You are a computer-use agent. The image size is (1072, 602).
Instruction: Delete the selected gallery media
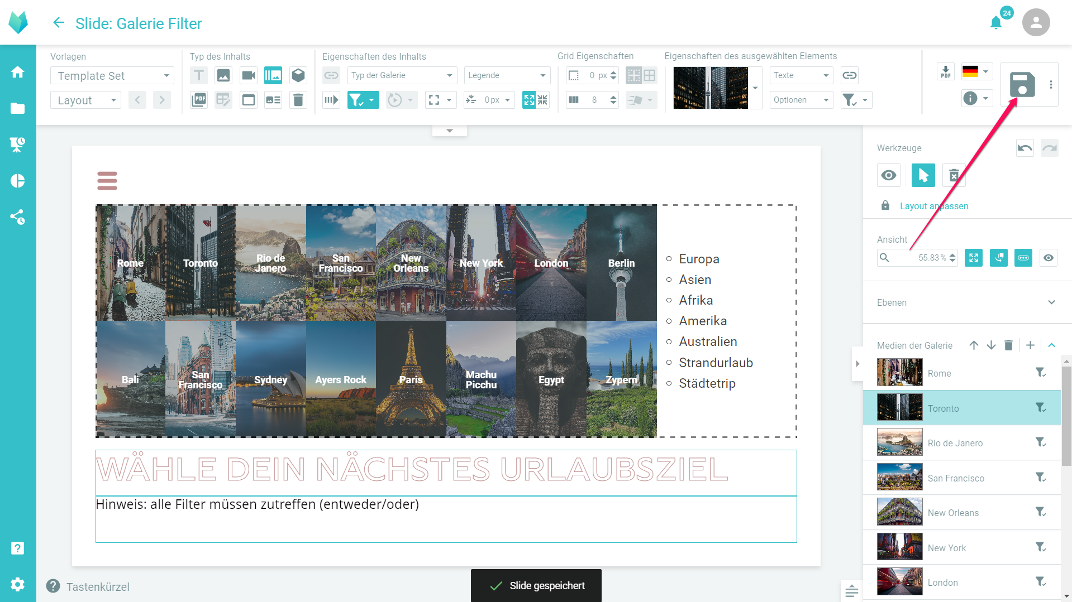click(1009, 345)
